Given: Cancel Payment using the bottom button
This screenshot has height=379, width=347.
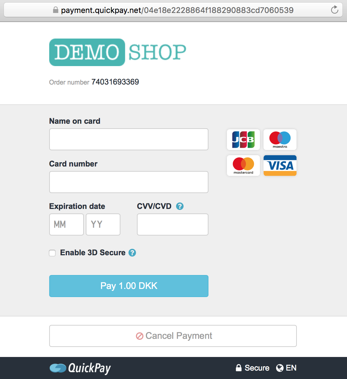Looking at the screenshot, I should 173,336.
